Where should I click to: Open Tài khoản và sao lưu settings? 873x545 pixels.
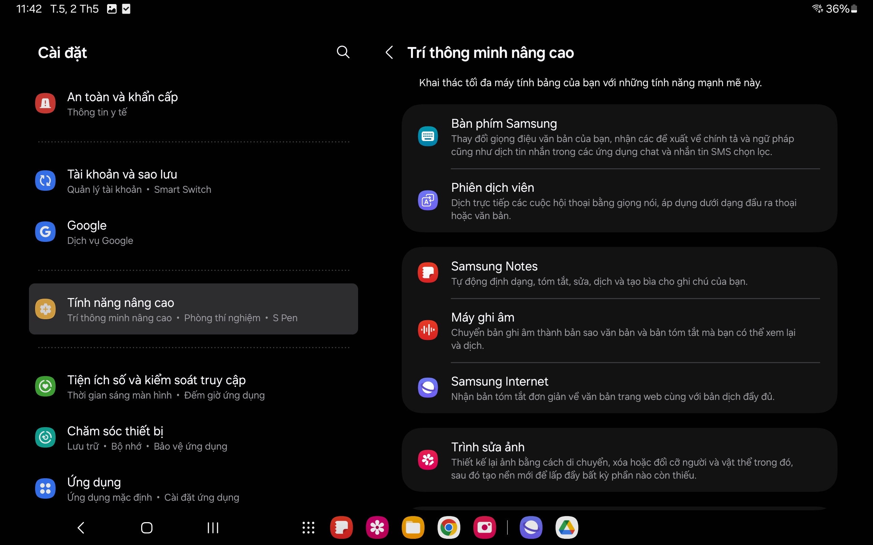(193, 181)
